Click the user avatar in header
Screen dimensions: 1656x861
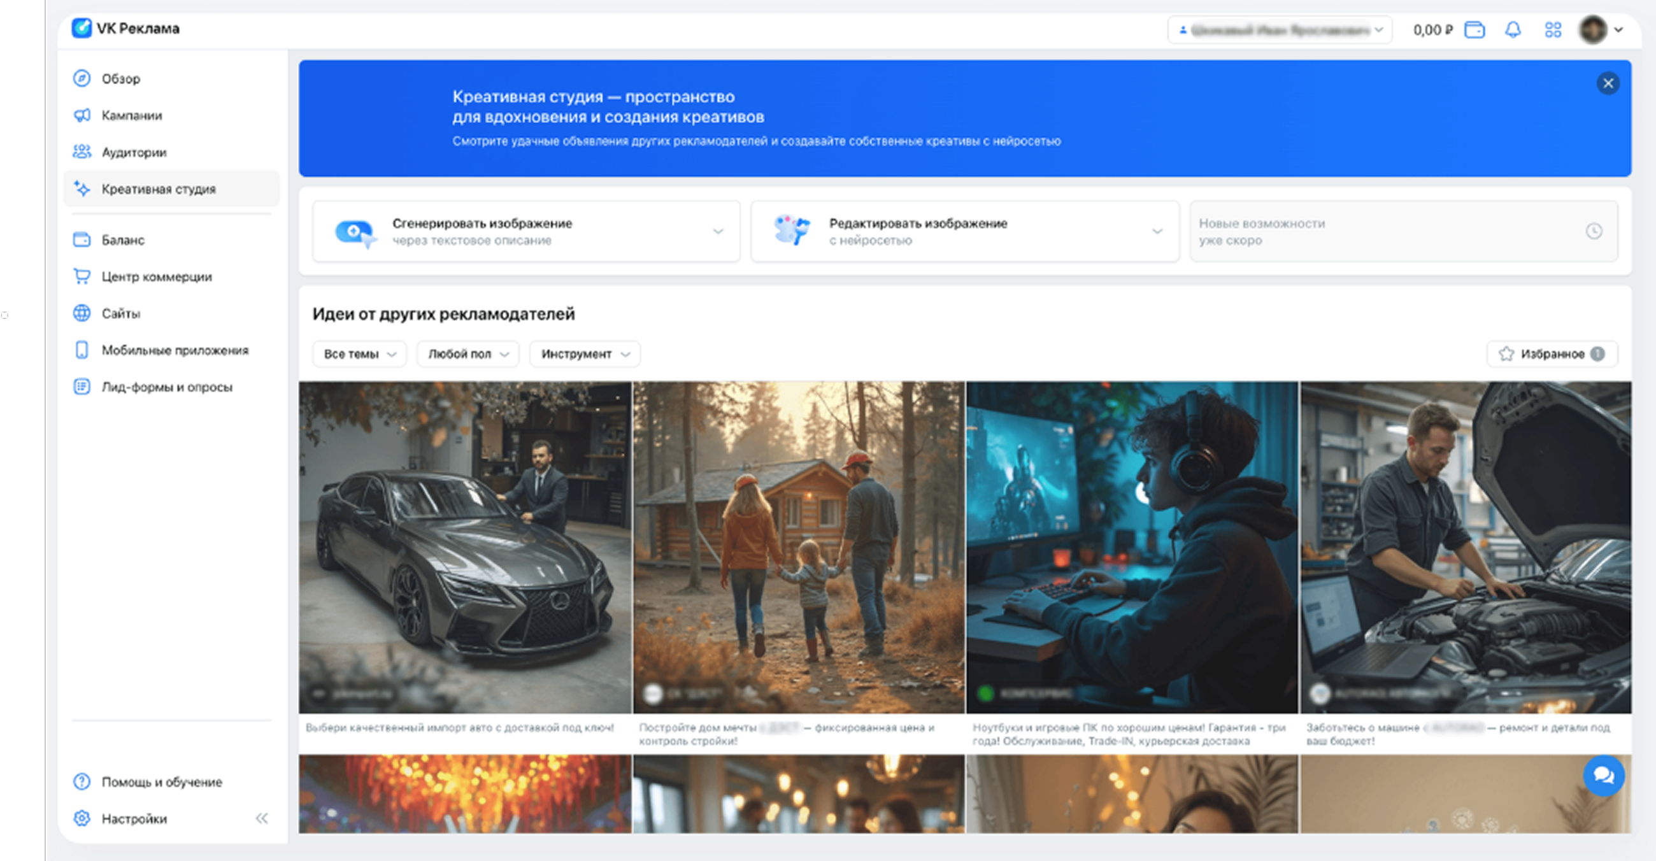click(1593, 29)
